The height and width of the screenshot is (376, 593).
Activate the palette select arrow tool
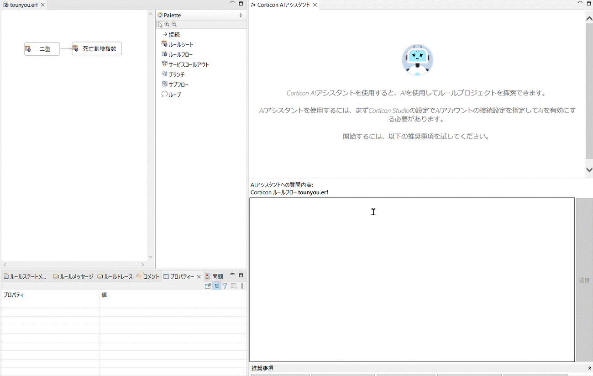160,25
